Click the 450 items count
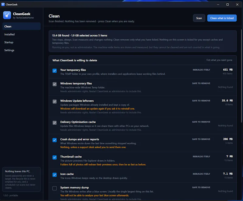243x201 pixels. point(228,74)
